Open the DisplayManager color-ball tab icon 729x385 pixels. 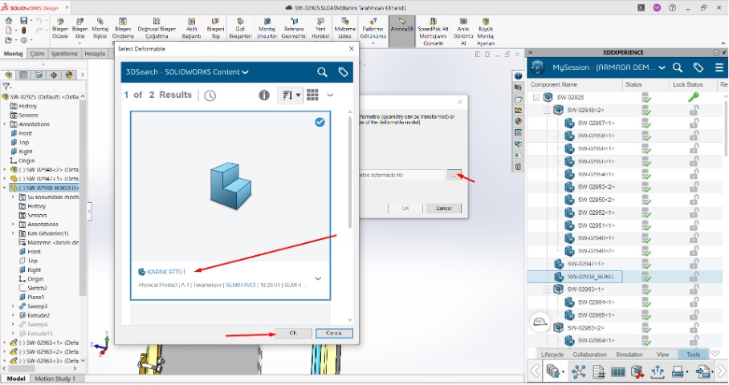pos(69,75)
